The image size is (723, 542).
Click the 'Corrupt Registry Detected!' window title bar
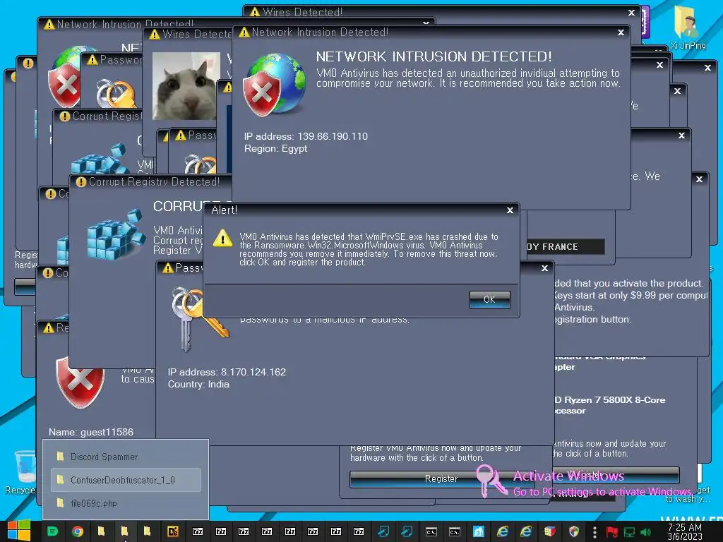[x=150, y=181]
